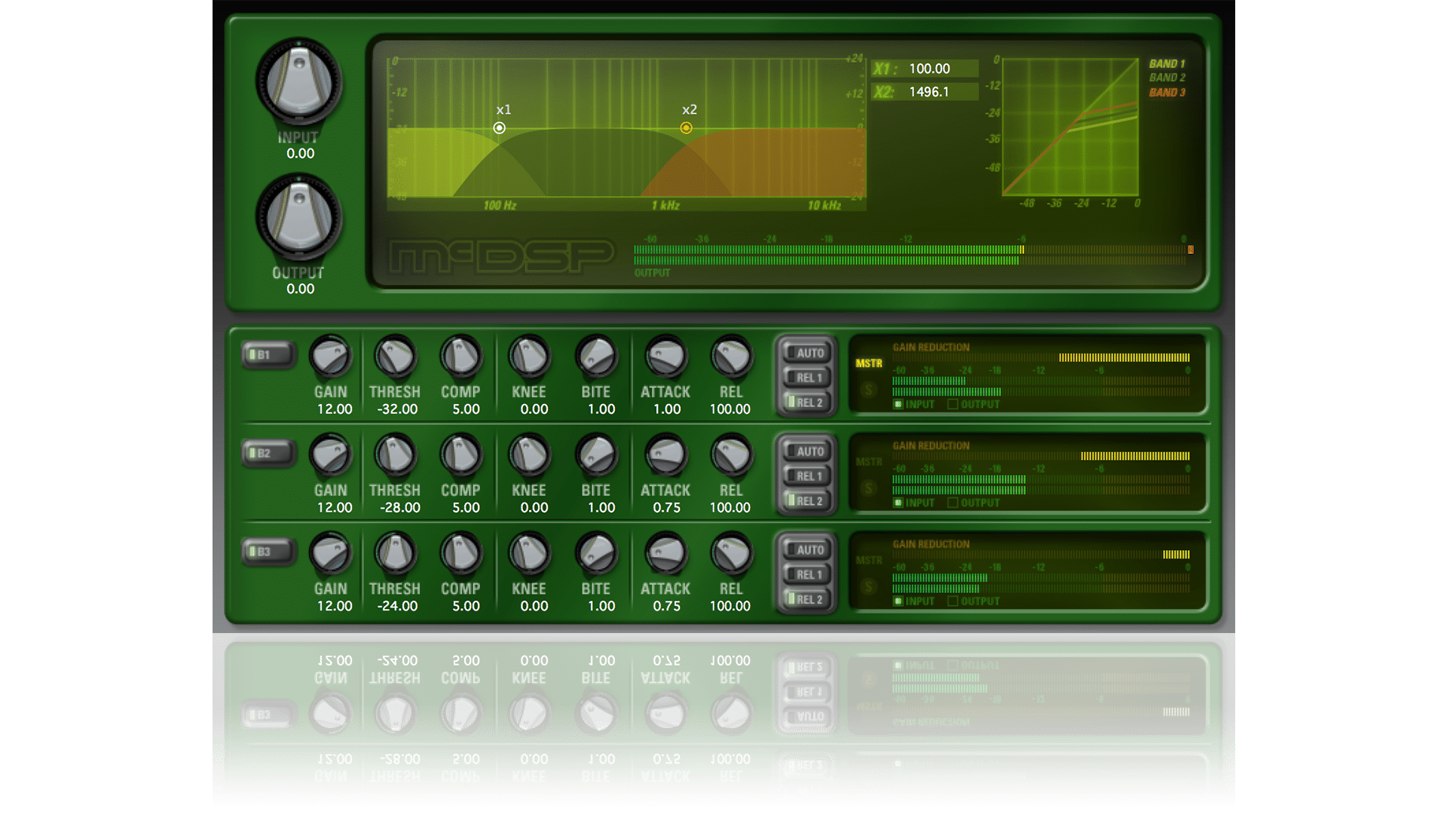Viewport: 1447px width, 814px height.
Task: Click the INPUT value 0.00 readout
Action: click(300, 154)
